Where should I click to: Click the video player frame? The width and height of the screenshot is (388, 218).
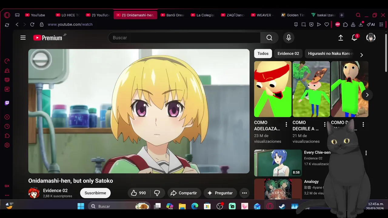point(139,111)
